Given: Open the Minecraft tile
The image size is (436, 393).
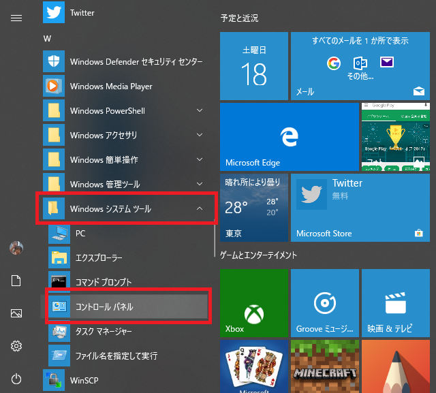Looking at the screenshot, I should pos(325,366).
